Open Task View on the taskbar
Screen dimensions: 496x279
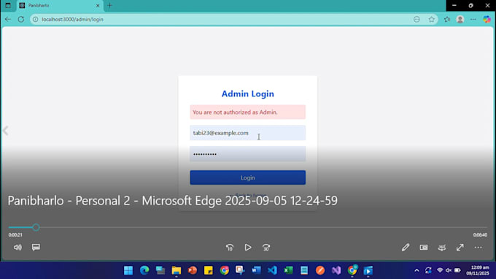(160, 270)
